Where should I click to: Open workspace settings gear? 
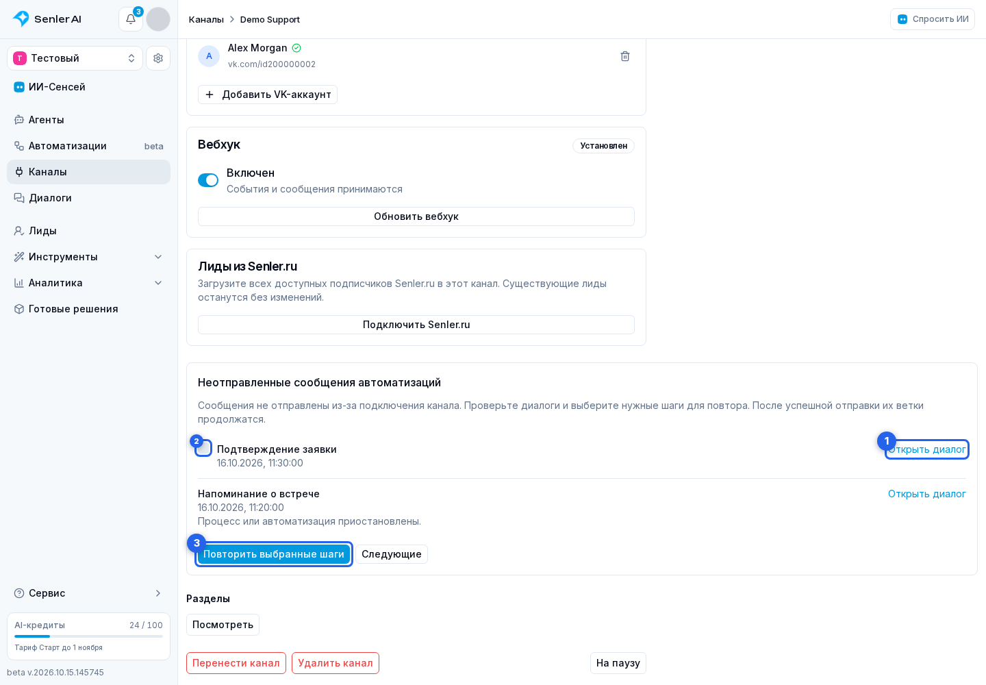point(158,58)
